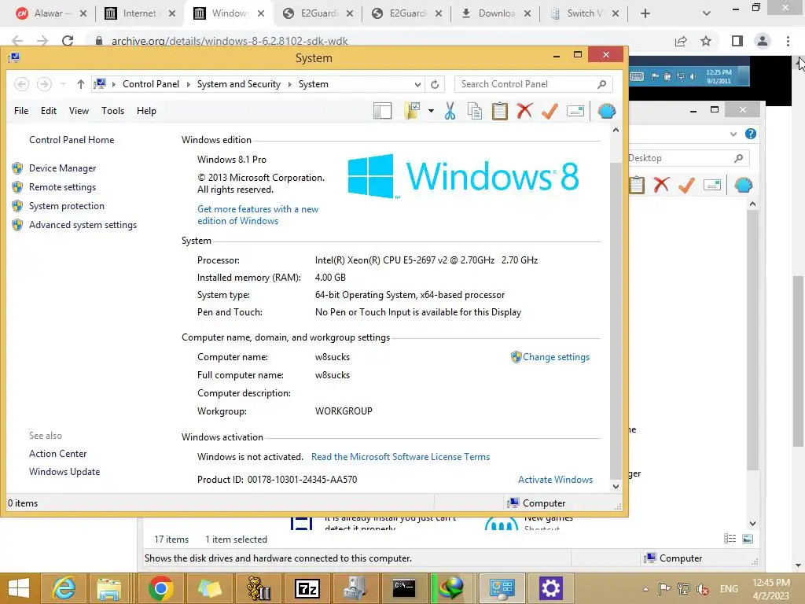
Task: Click Change settings for computer name
Action: coord(556,357)
